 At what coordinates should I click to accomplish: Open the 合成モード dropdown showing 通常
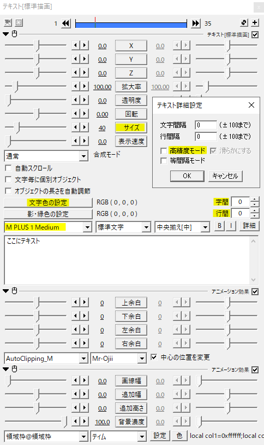46,156
